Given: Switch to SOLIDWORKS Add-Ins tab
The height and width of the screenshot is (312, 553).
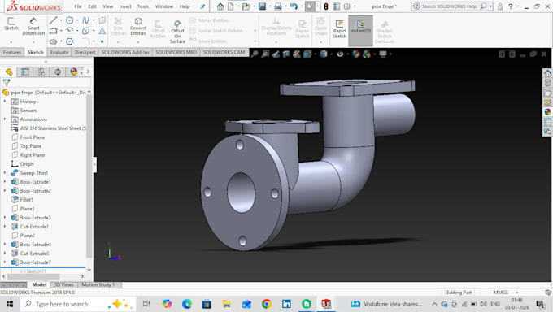Looking at the screenshot, I should coord(125,52).
